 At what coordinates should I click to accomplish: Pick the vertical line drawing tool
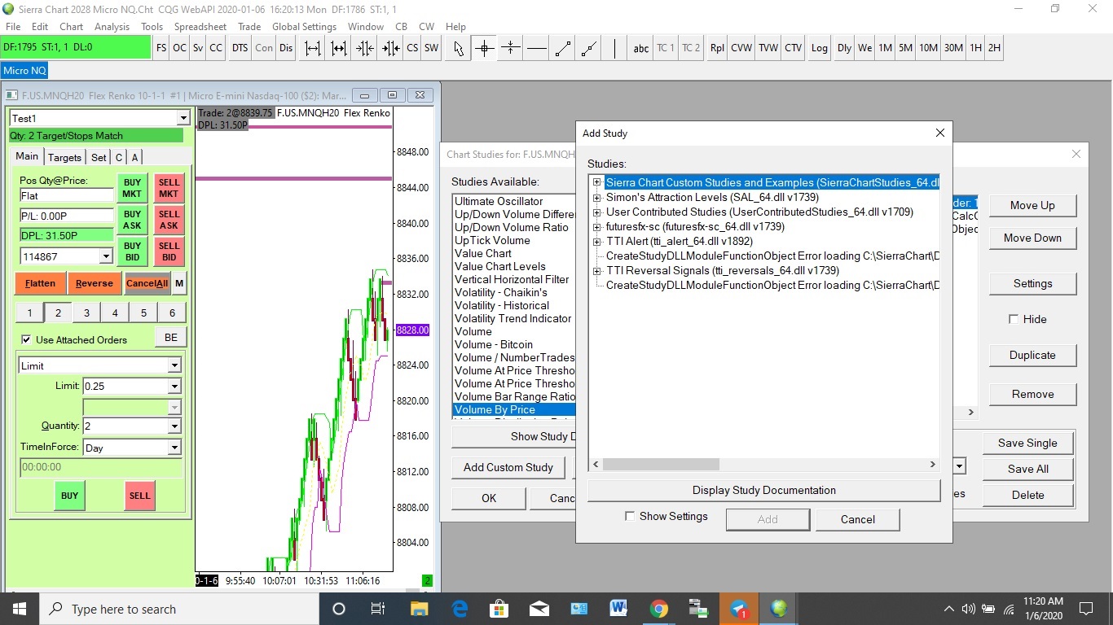click(614, 48)
